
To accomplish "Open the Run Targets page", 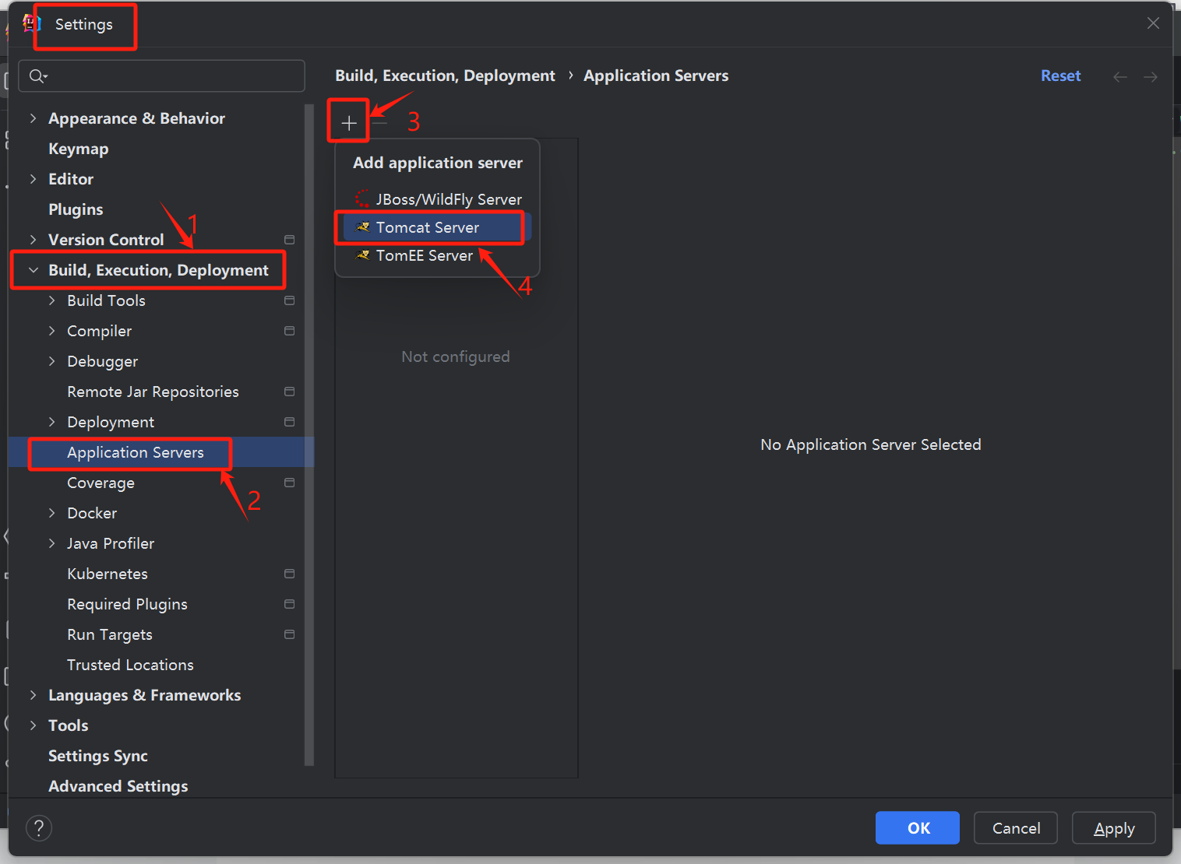I will click(110, 634).
